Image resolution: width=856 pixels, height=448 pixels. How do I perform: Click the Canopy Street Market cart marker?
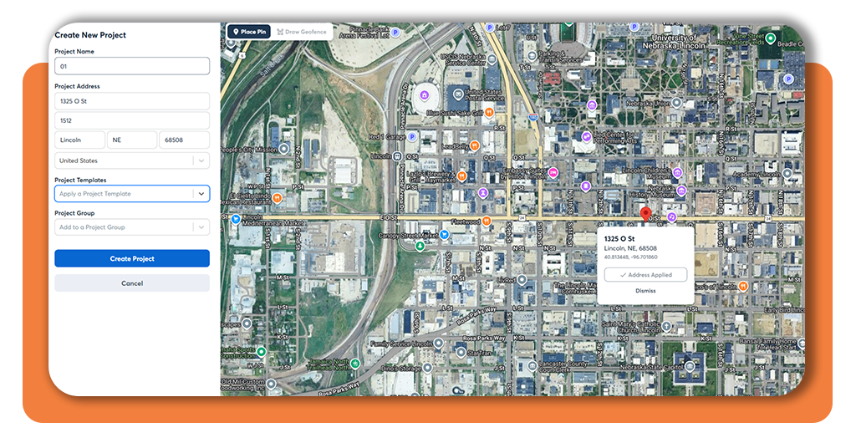coord(445,235)
